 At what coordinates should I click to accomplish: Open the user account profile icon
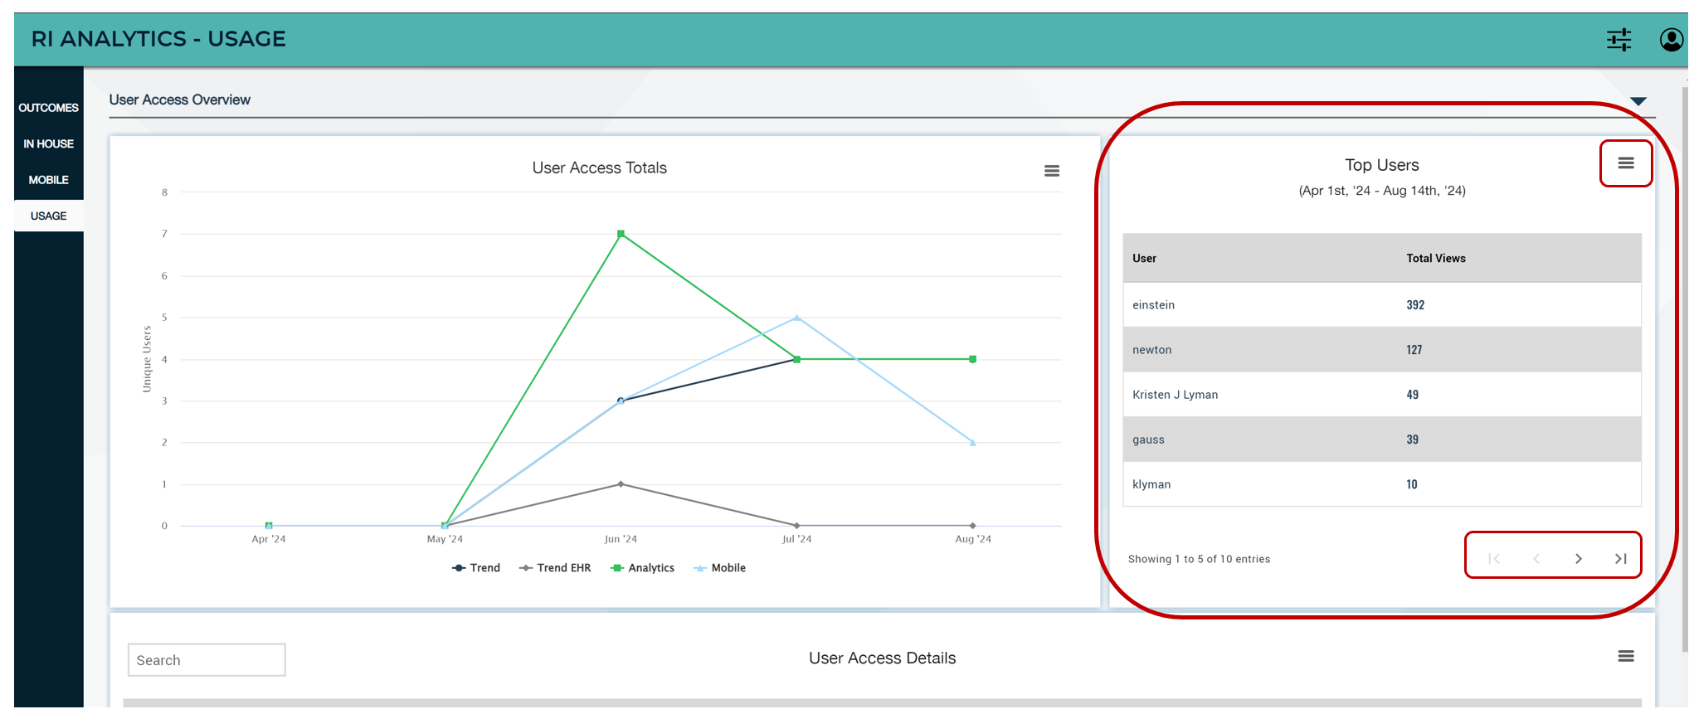(x=1672, y=40)
